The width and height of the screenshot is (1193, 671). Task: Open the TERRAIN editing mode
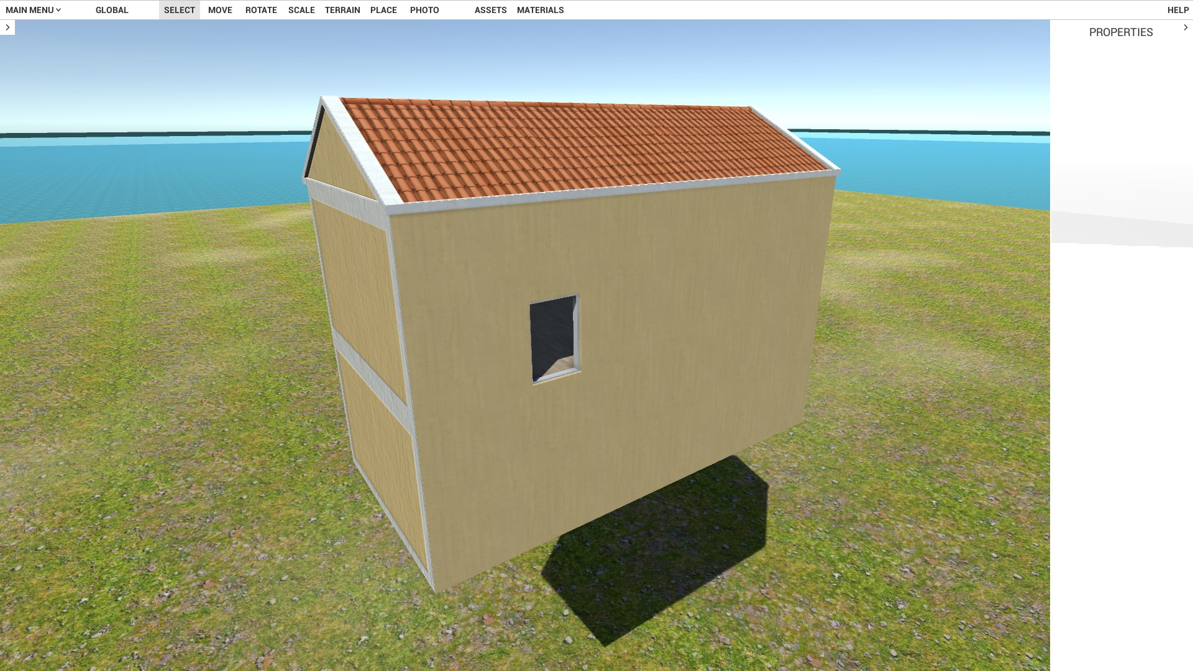tap(342, 10)
